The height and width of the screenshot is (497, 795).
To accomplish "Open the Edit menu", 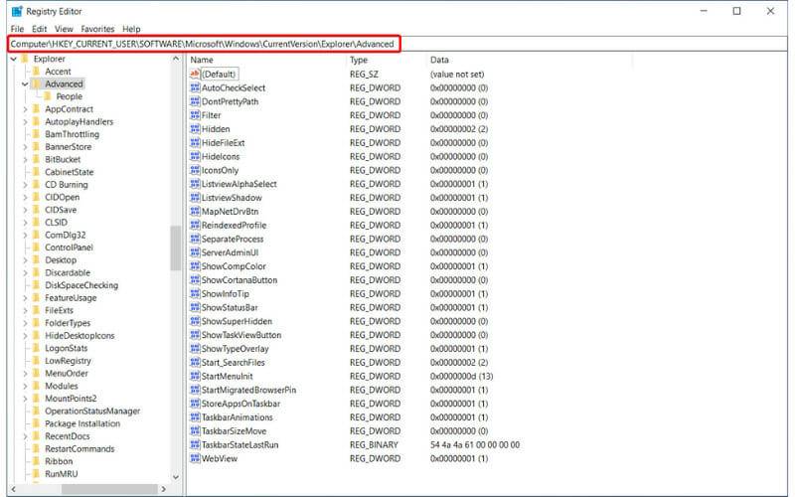I will (x=39, y=29).
